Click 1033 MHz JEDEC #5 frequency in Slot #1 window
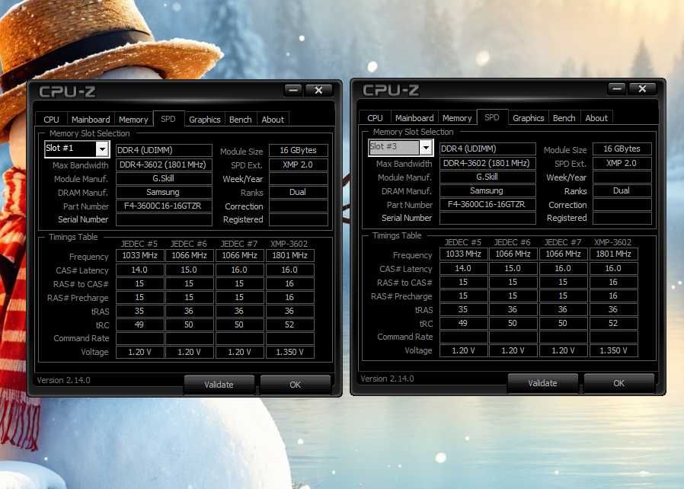684x489 pixels. click(x=139, y=255)
